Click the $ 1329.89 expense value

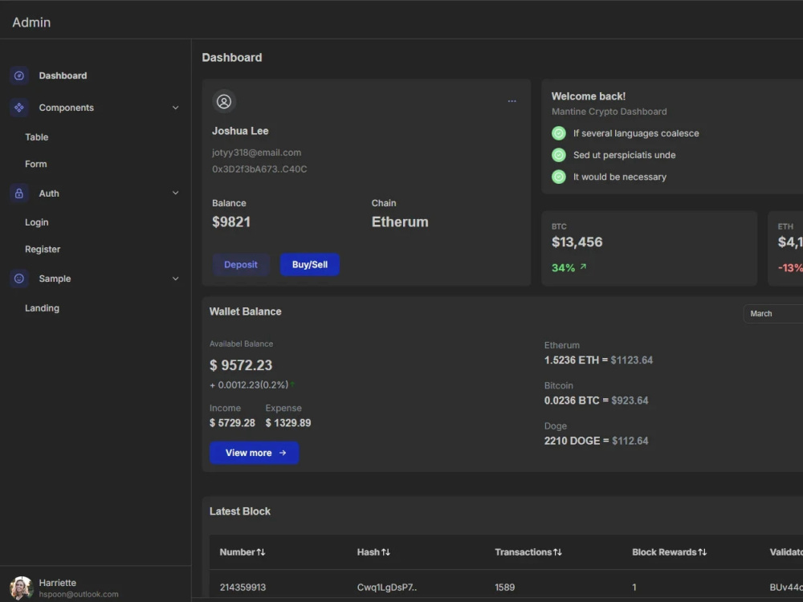coord(288,423)
